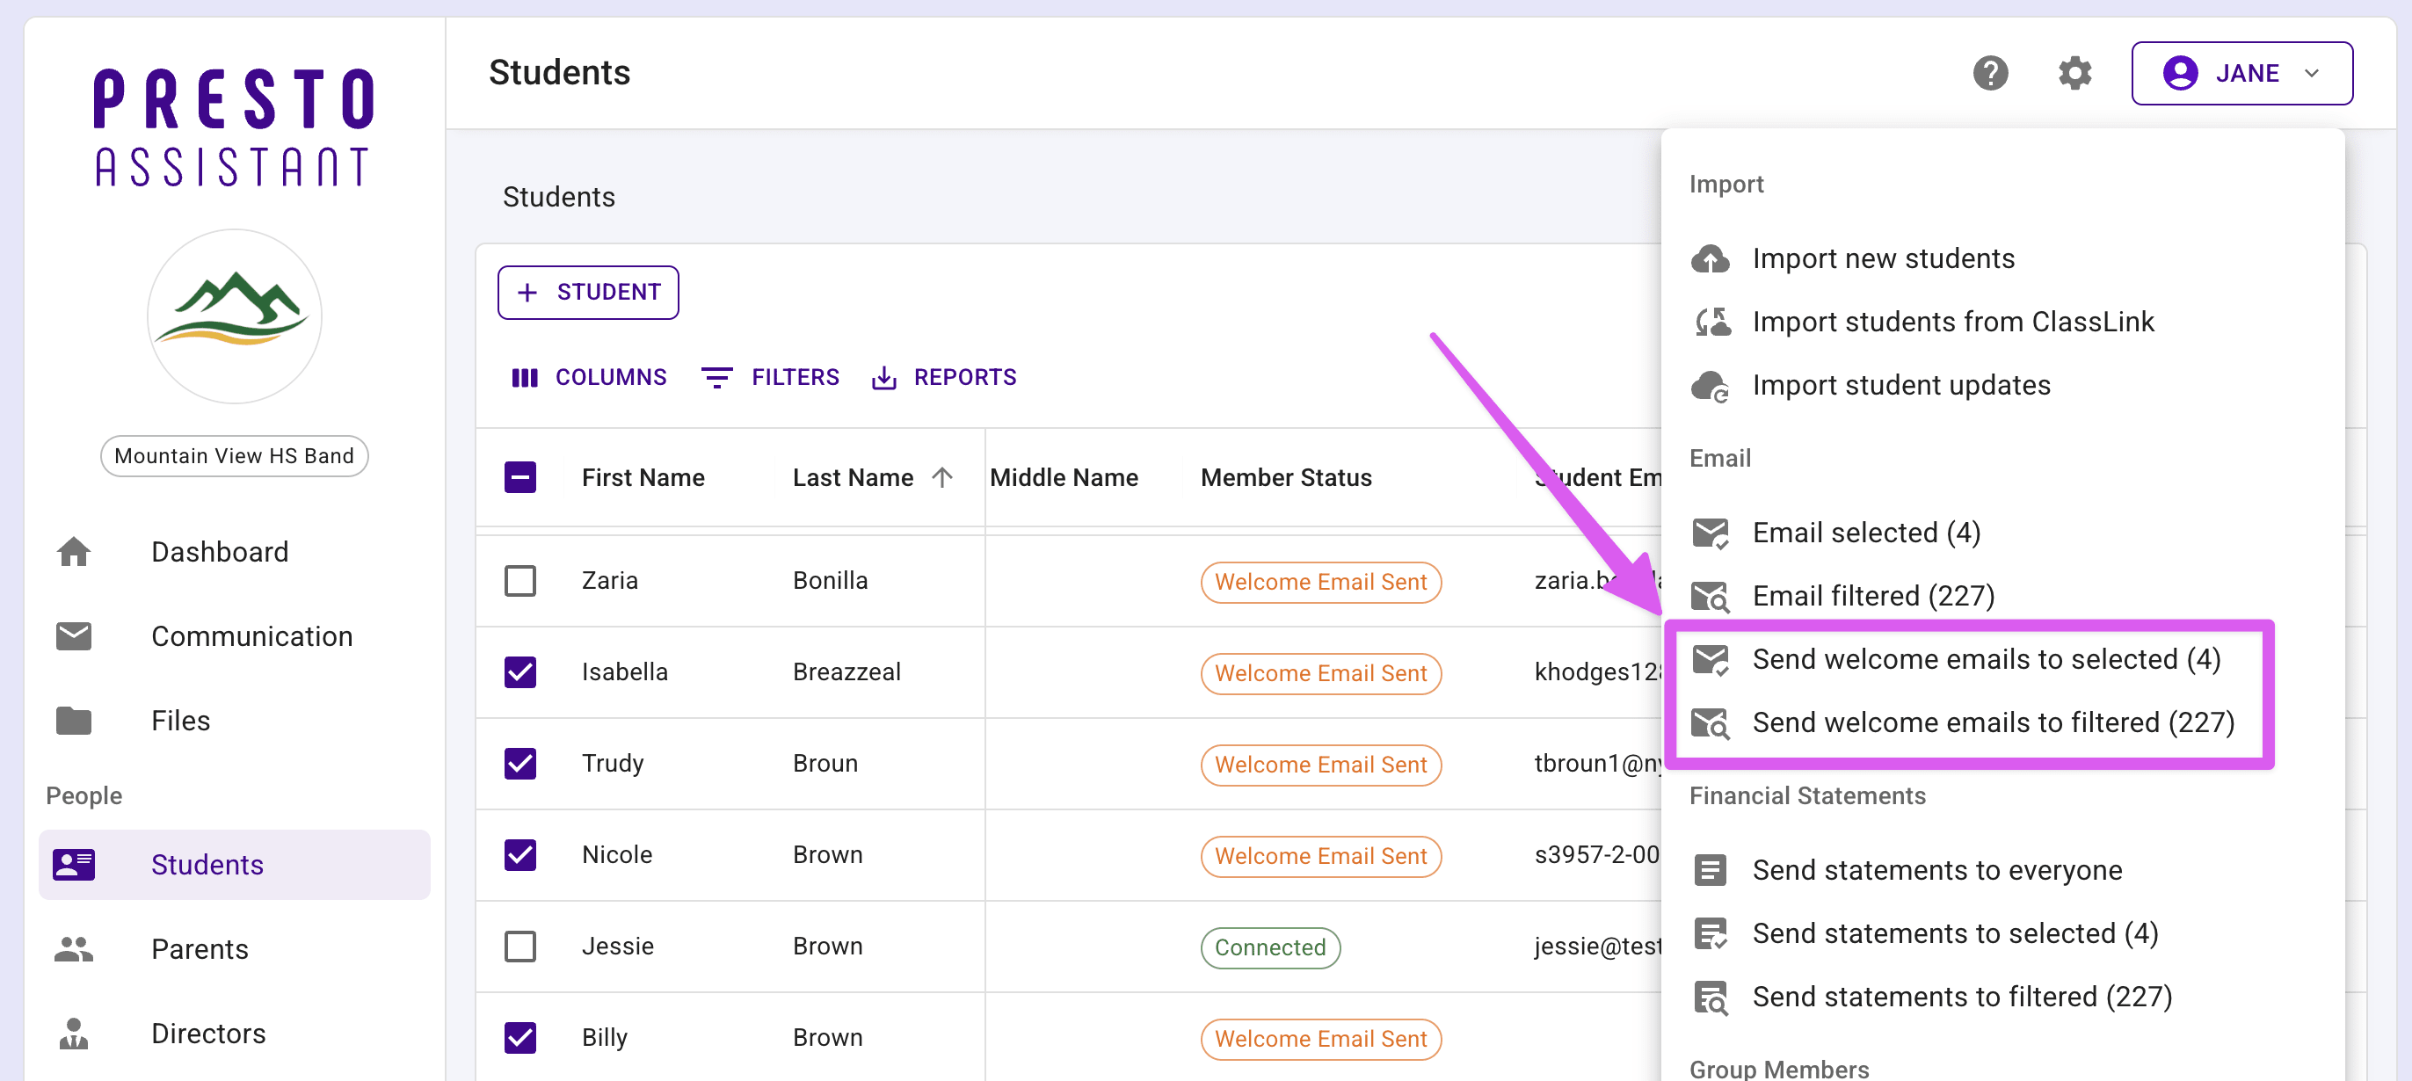Open the COLUMNS options
2412x1081 pixels.
(x=589, y=377)
